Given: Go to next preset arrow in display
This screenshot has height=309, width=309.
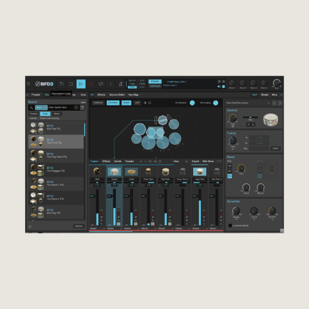Looking at the screenshot, I should click(224, 81).
